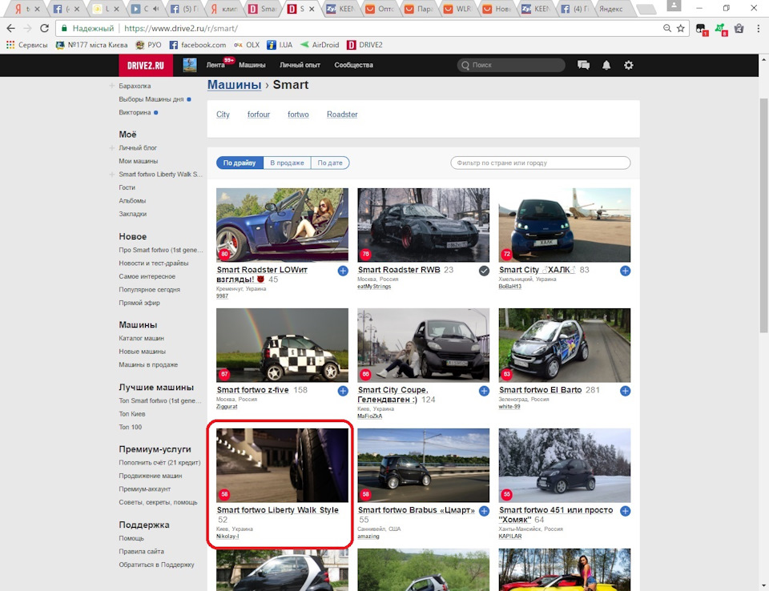Open Машины in top navigation
Screen dimensions: 769x591
click(252, 65)
